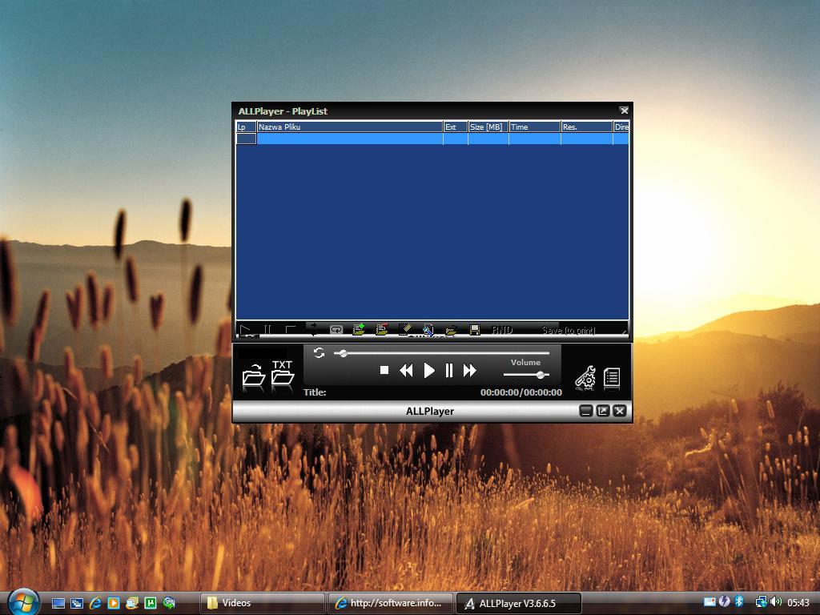Screen dimensions: 820x615
Task: Remove entry using the red minus folder icon
Action: (x=382, y=328)
